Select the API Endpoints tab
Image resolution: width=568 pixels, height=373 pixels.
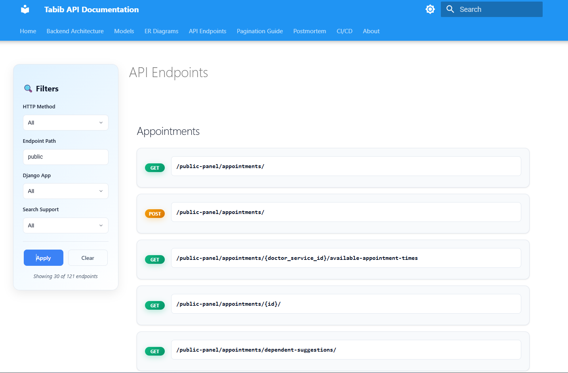tap(208, 31)
